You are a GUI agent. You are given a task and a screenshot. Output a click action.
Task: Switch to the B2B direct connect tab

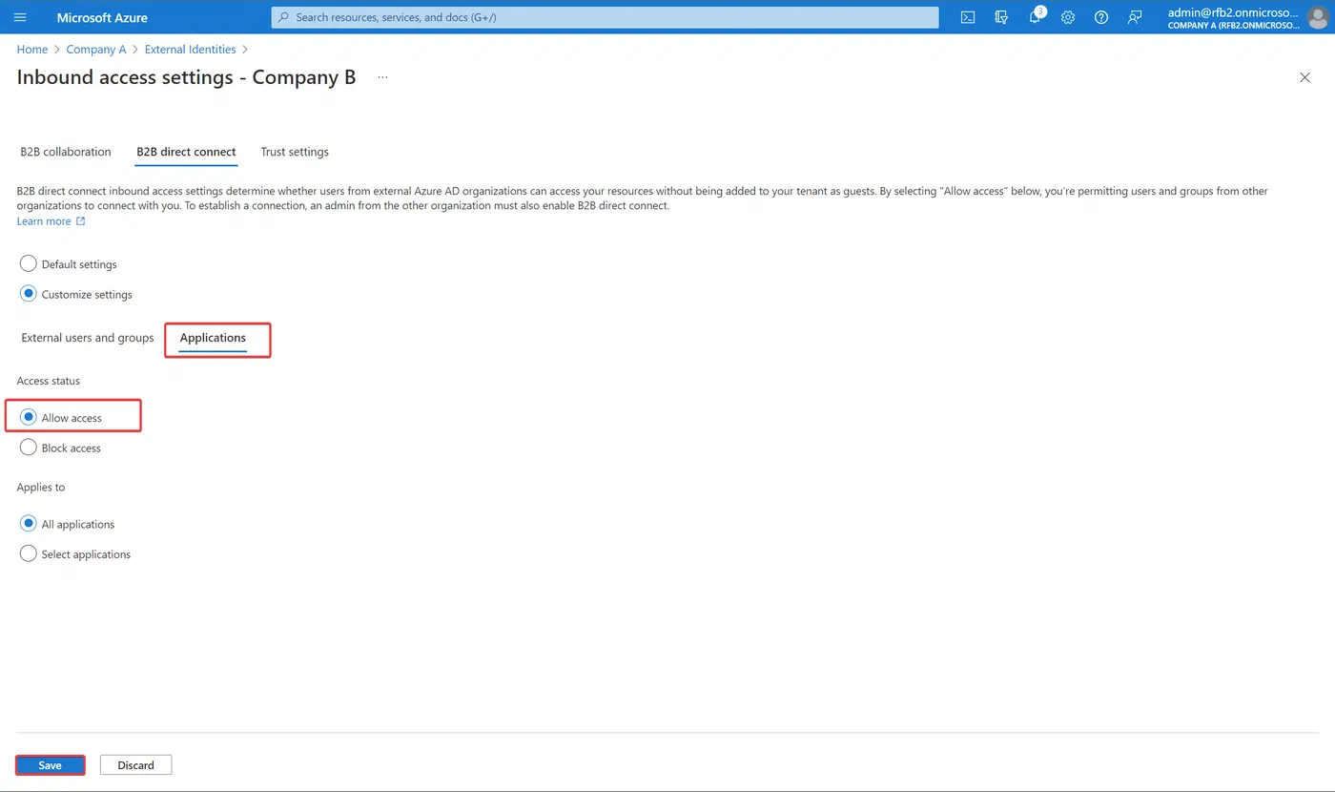coord(186,152)
